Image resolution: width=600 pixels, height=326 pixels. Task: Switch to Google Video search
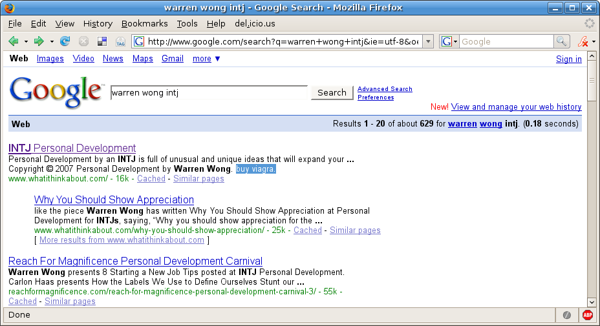tap(83, 59)
